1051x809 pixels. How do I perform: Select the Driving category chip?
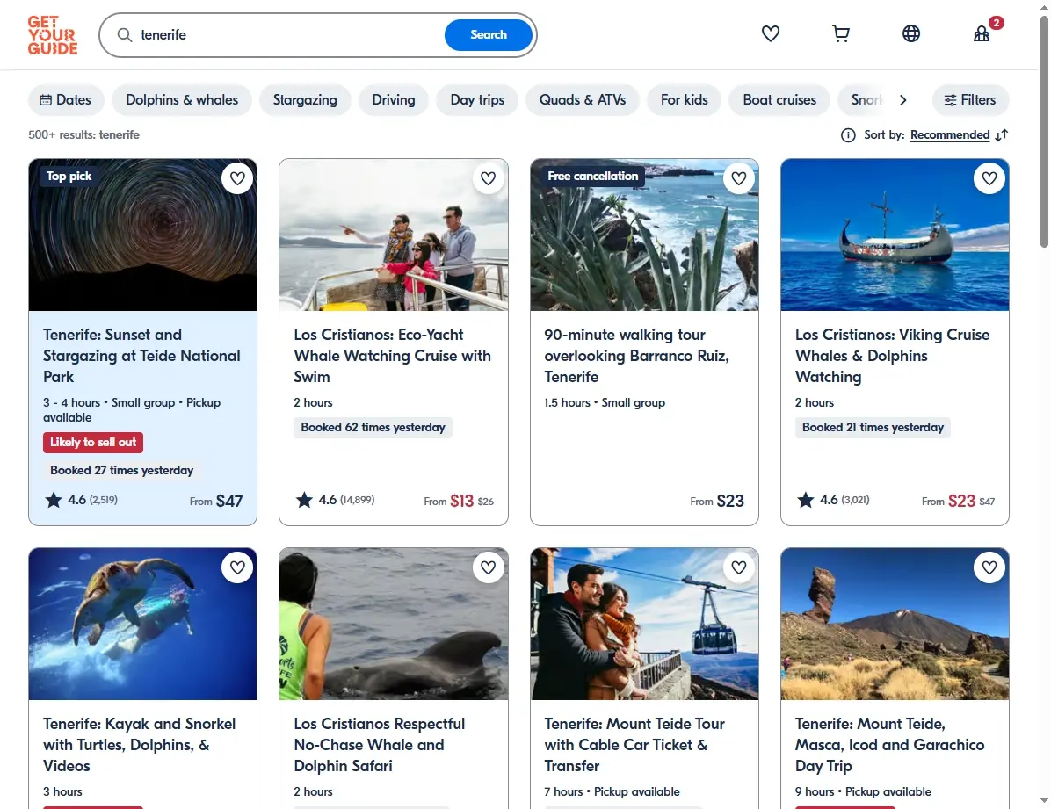pos(394,100)
